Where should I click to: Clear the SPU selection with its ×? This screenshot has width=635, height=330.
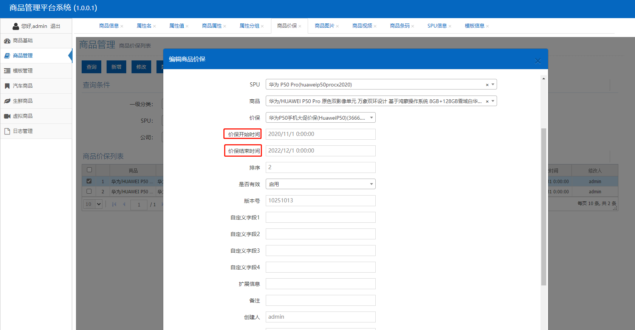[487, 85]
